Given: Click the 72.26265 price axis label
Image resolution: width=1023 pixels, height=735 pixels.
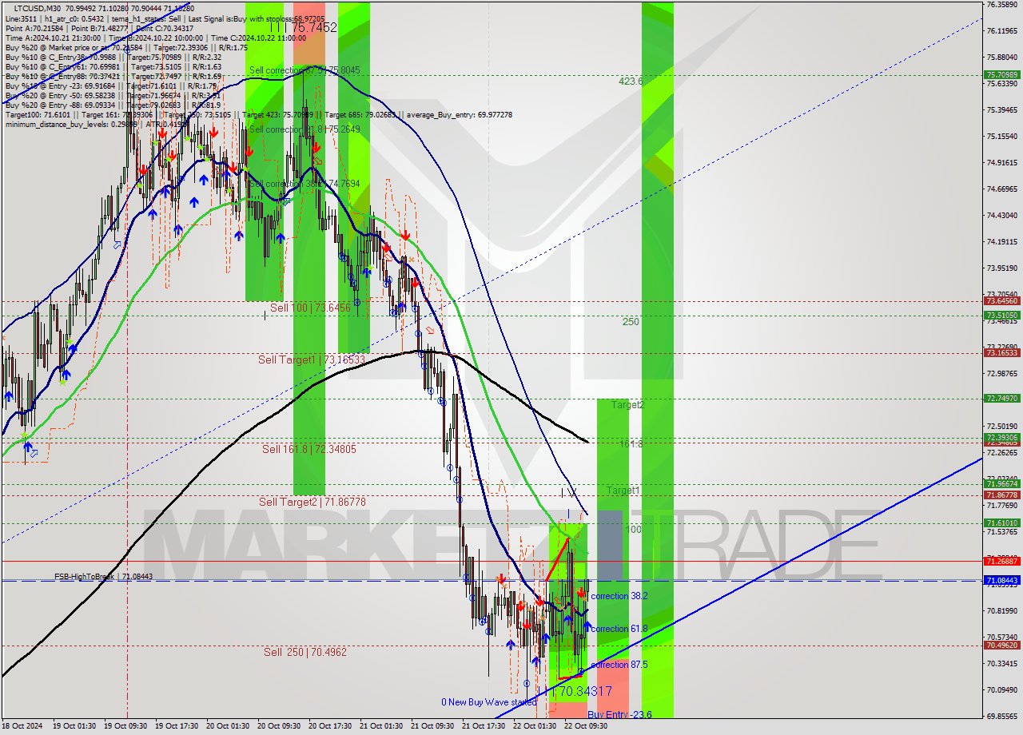Looking at the screenshot, I should (x=1002, y=453).
